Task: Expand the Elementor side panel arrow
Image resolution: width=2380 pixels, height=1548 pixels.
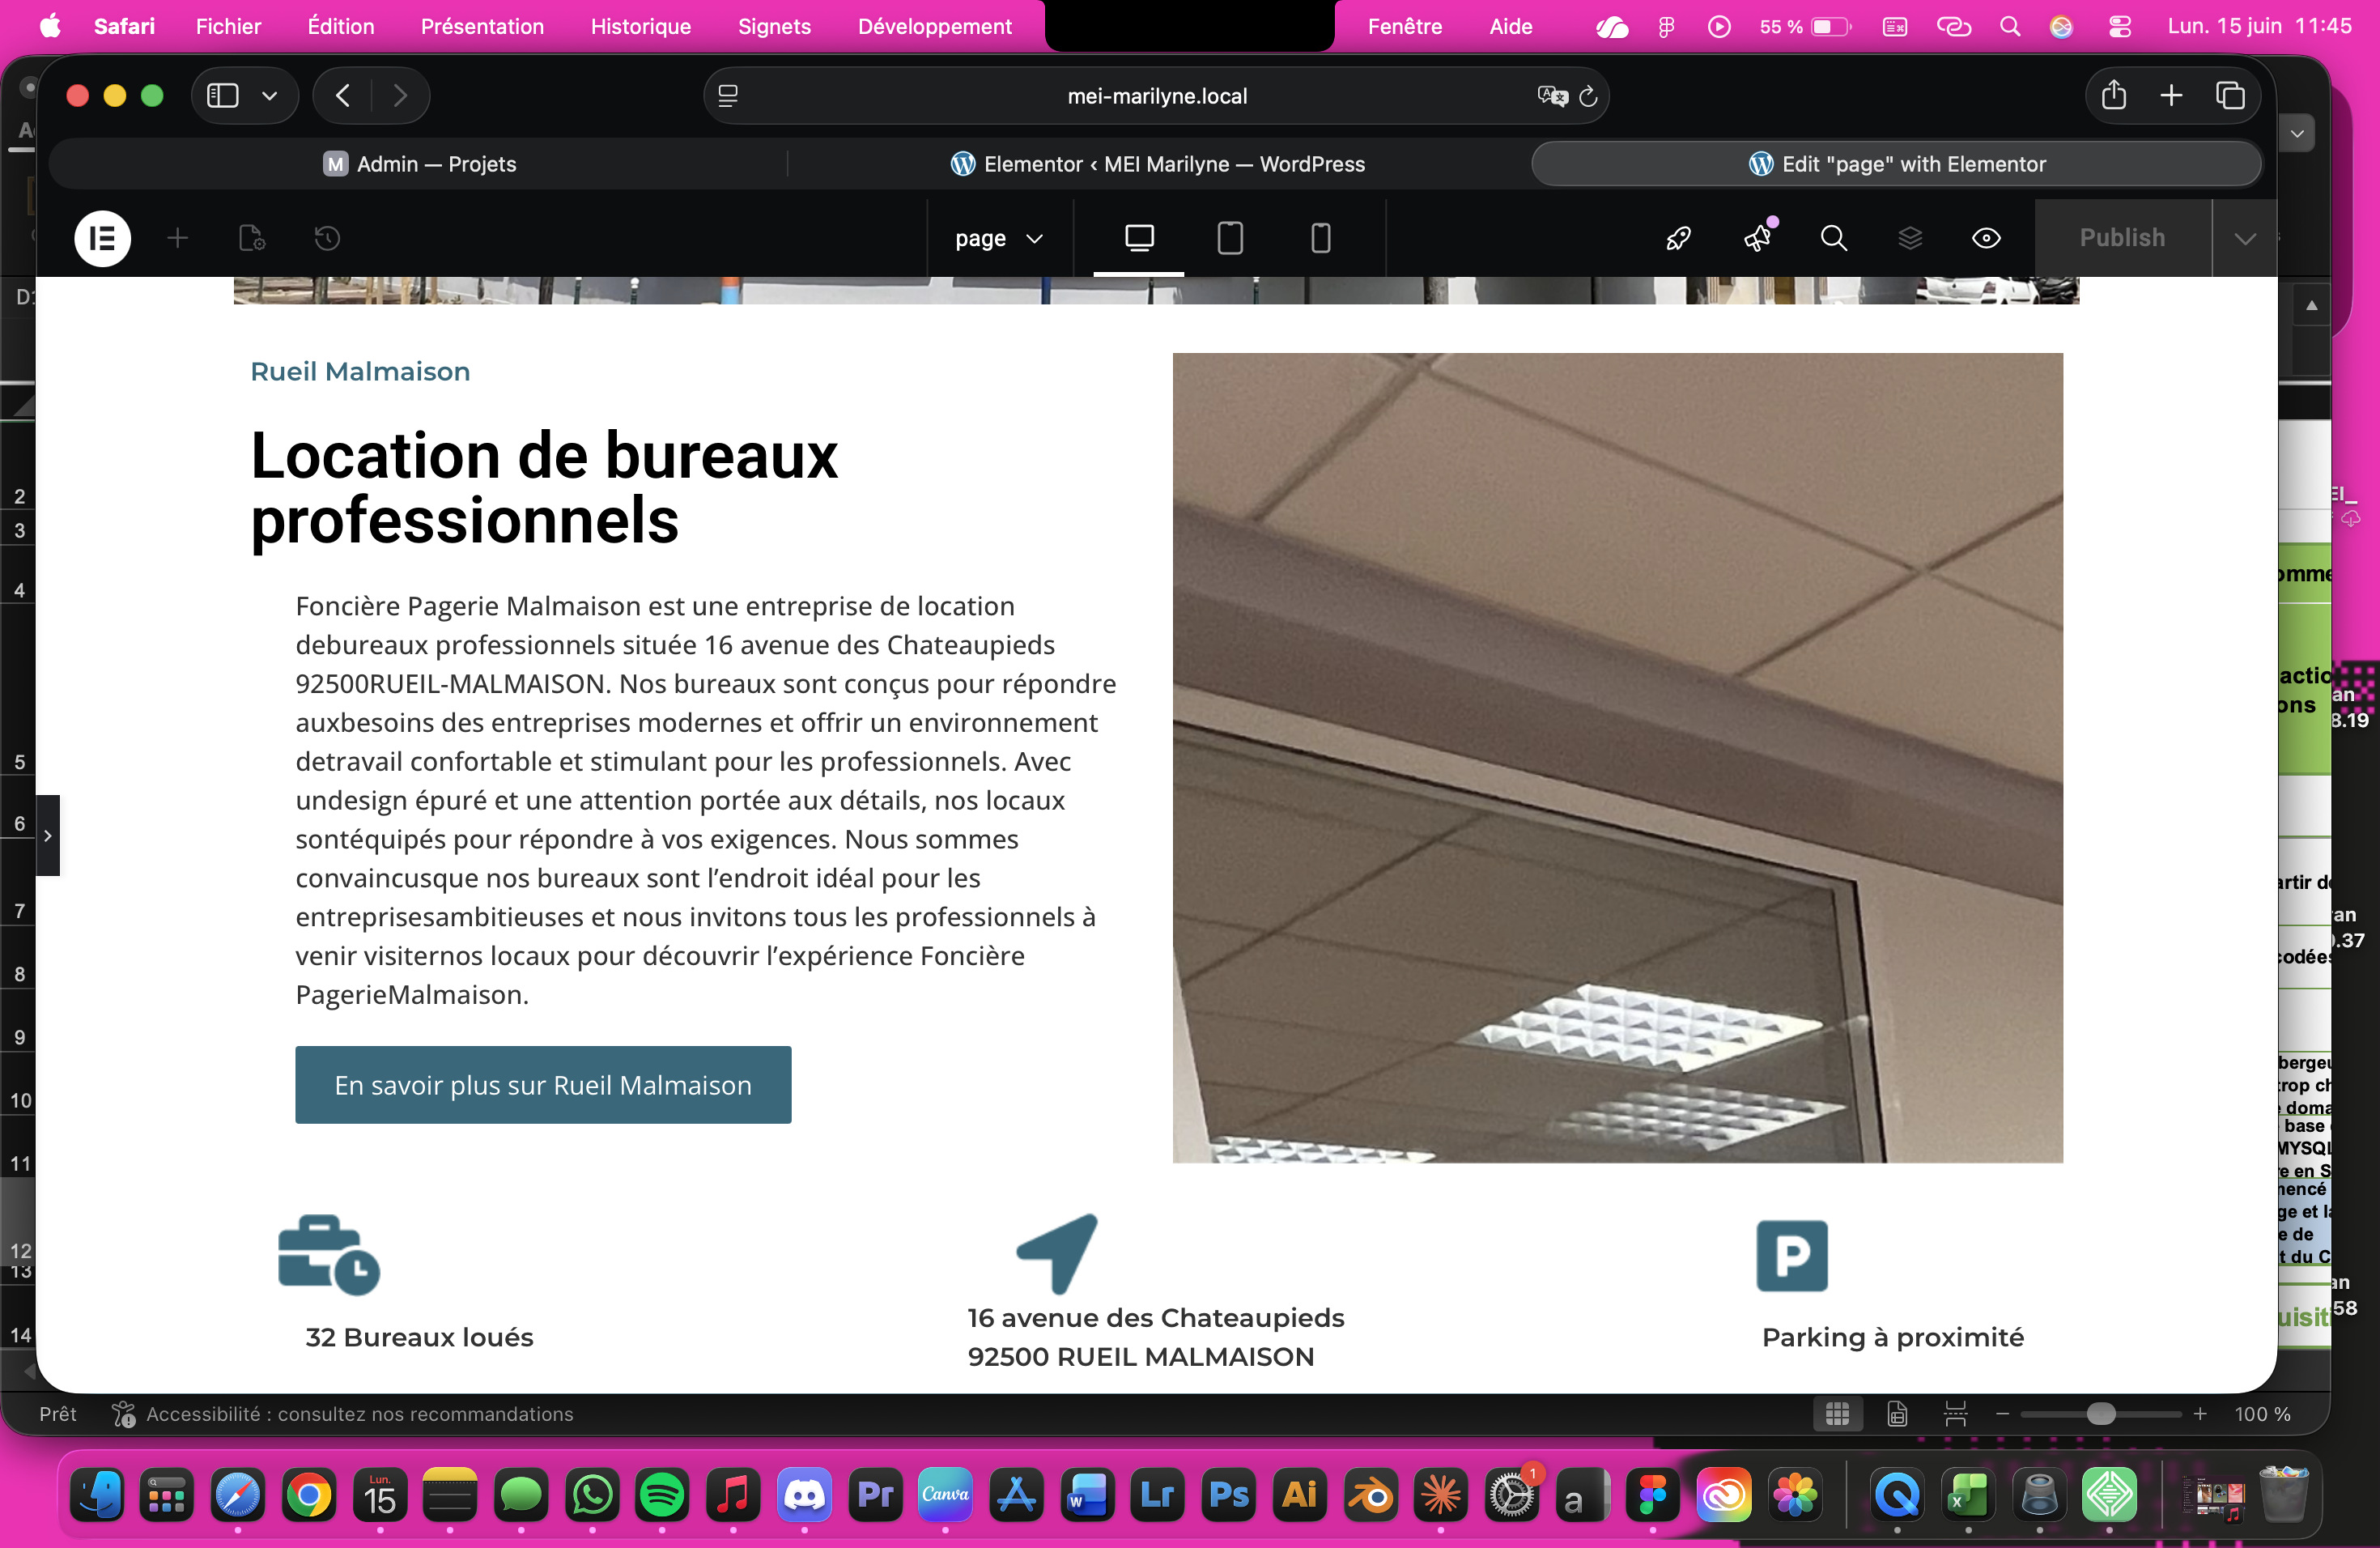Action: coord(48,835)
